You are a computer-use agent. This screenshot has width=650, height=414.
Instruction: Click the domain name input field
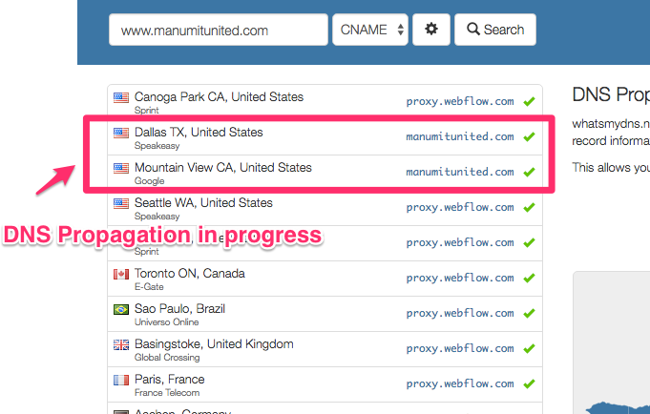pos(219,30)
